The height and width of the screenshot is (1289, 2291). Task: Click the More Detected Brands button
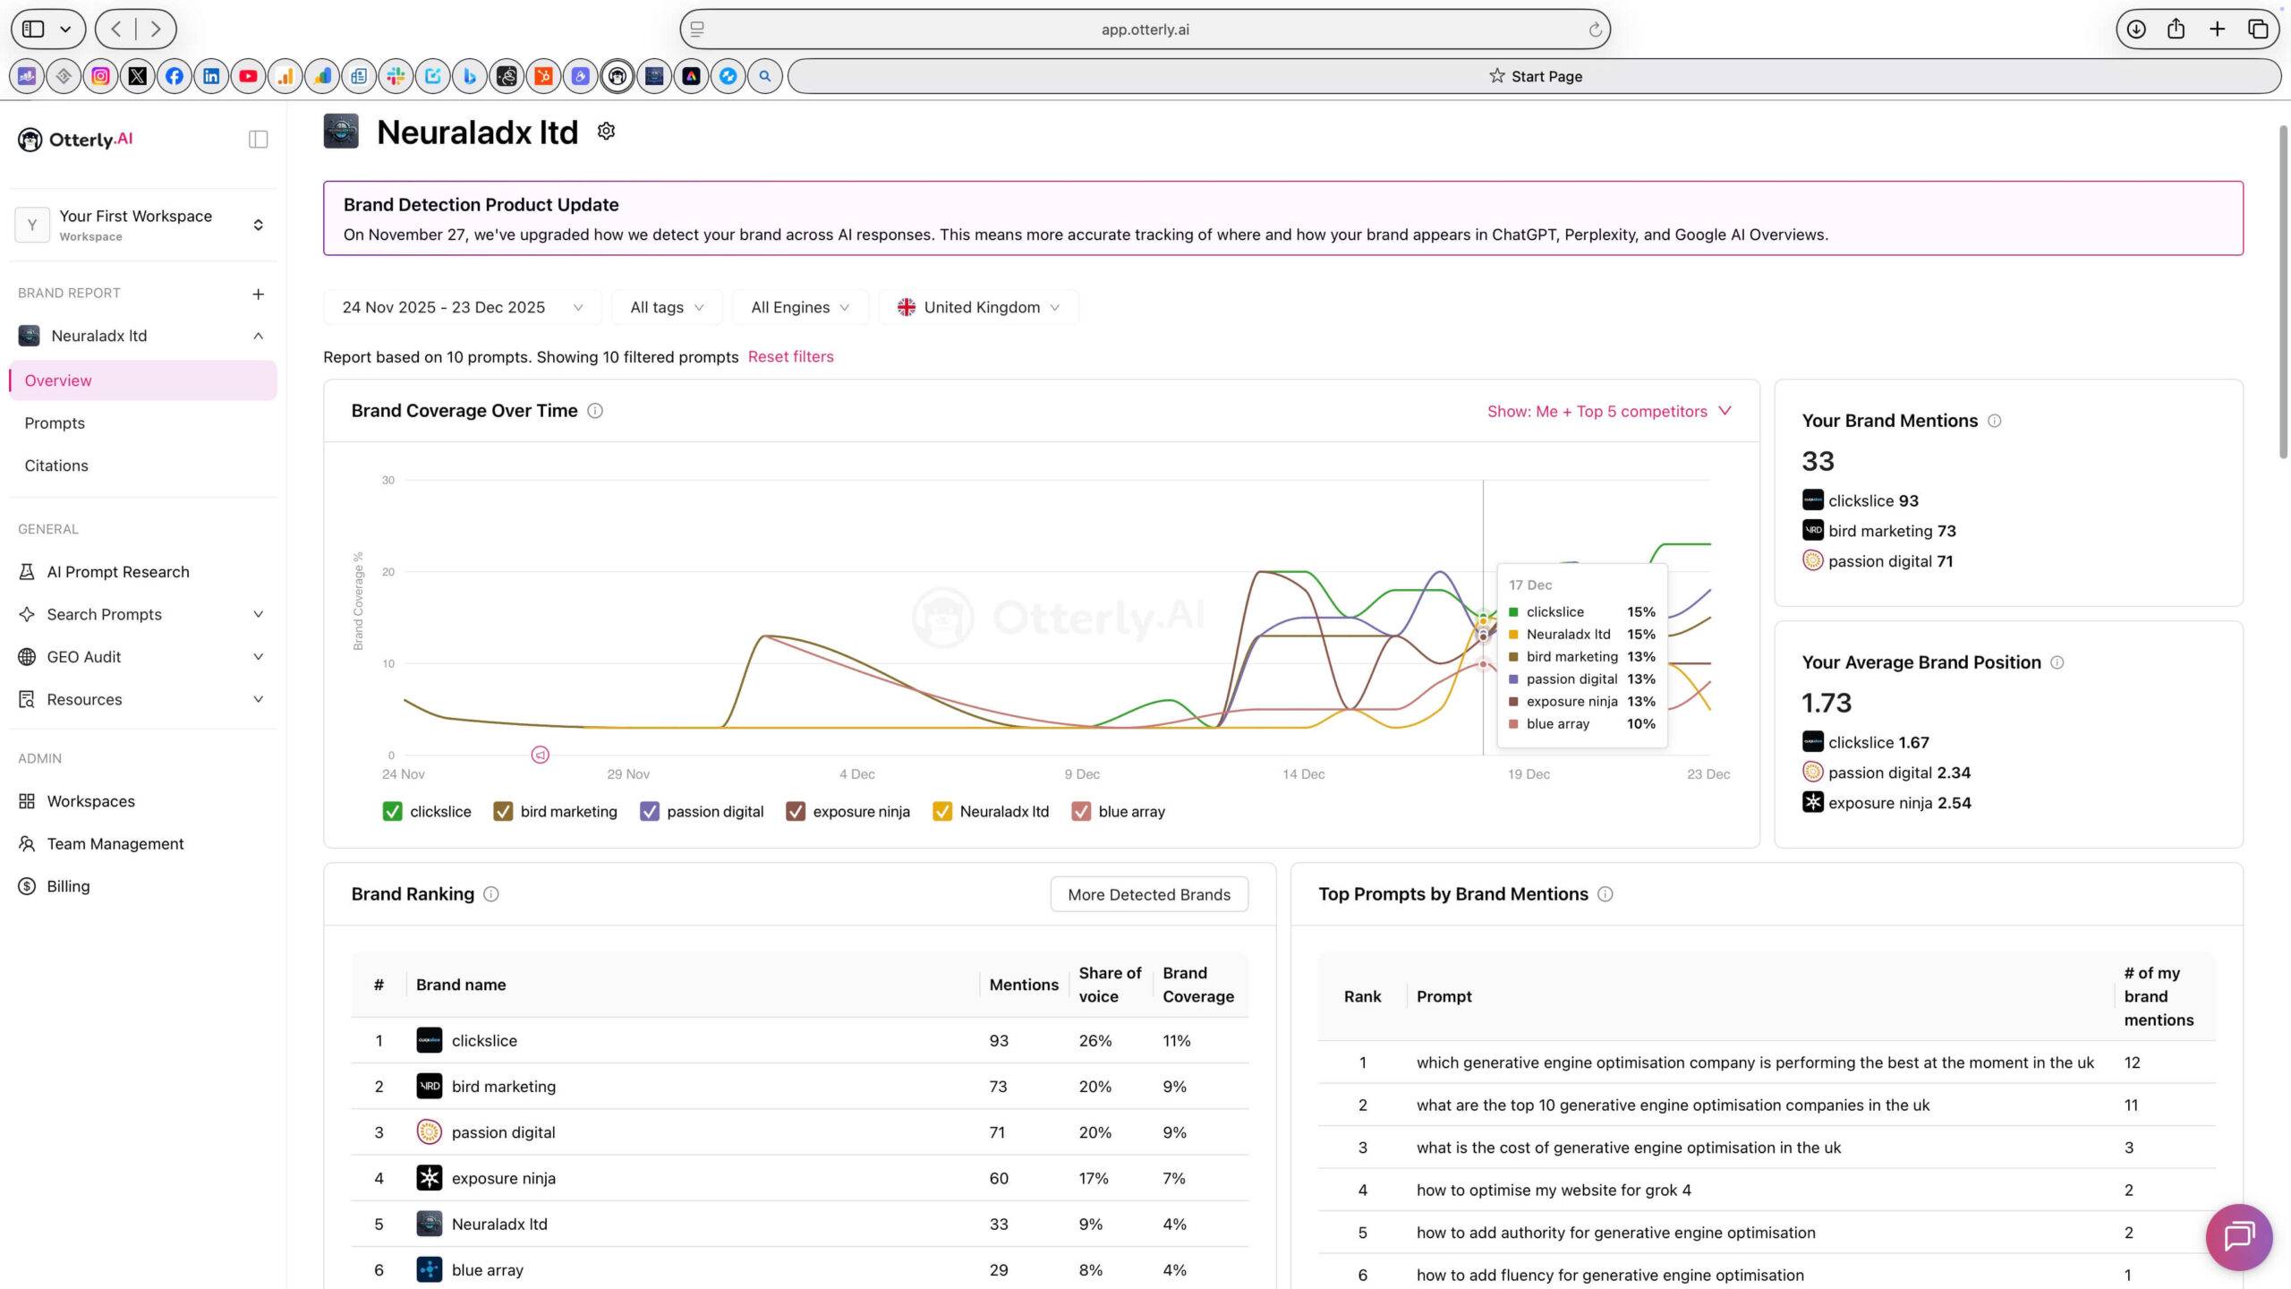coord(1148,894)
